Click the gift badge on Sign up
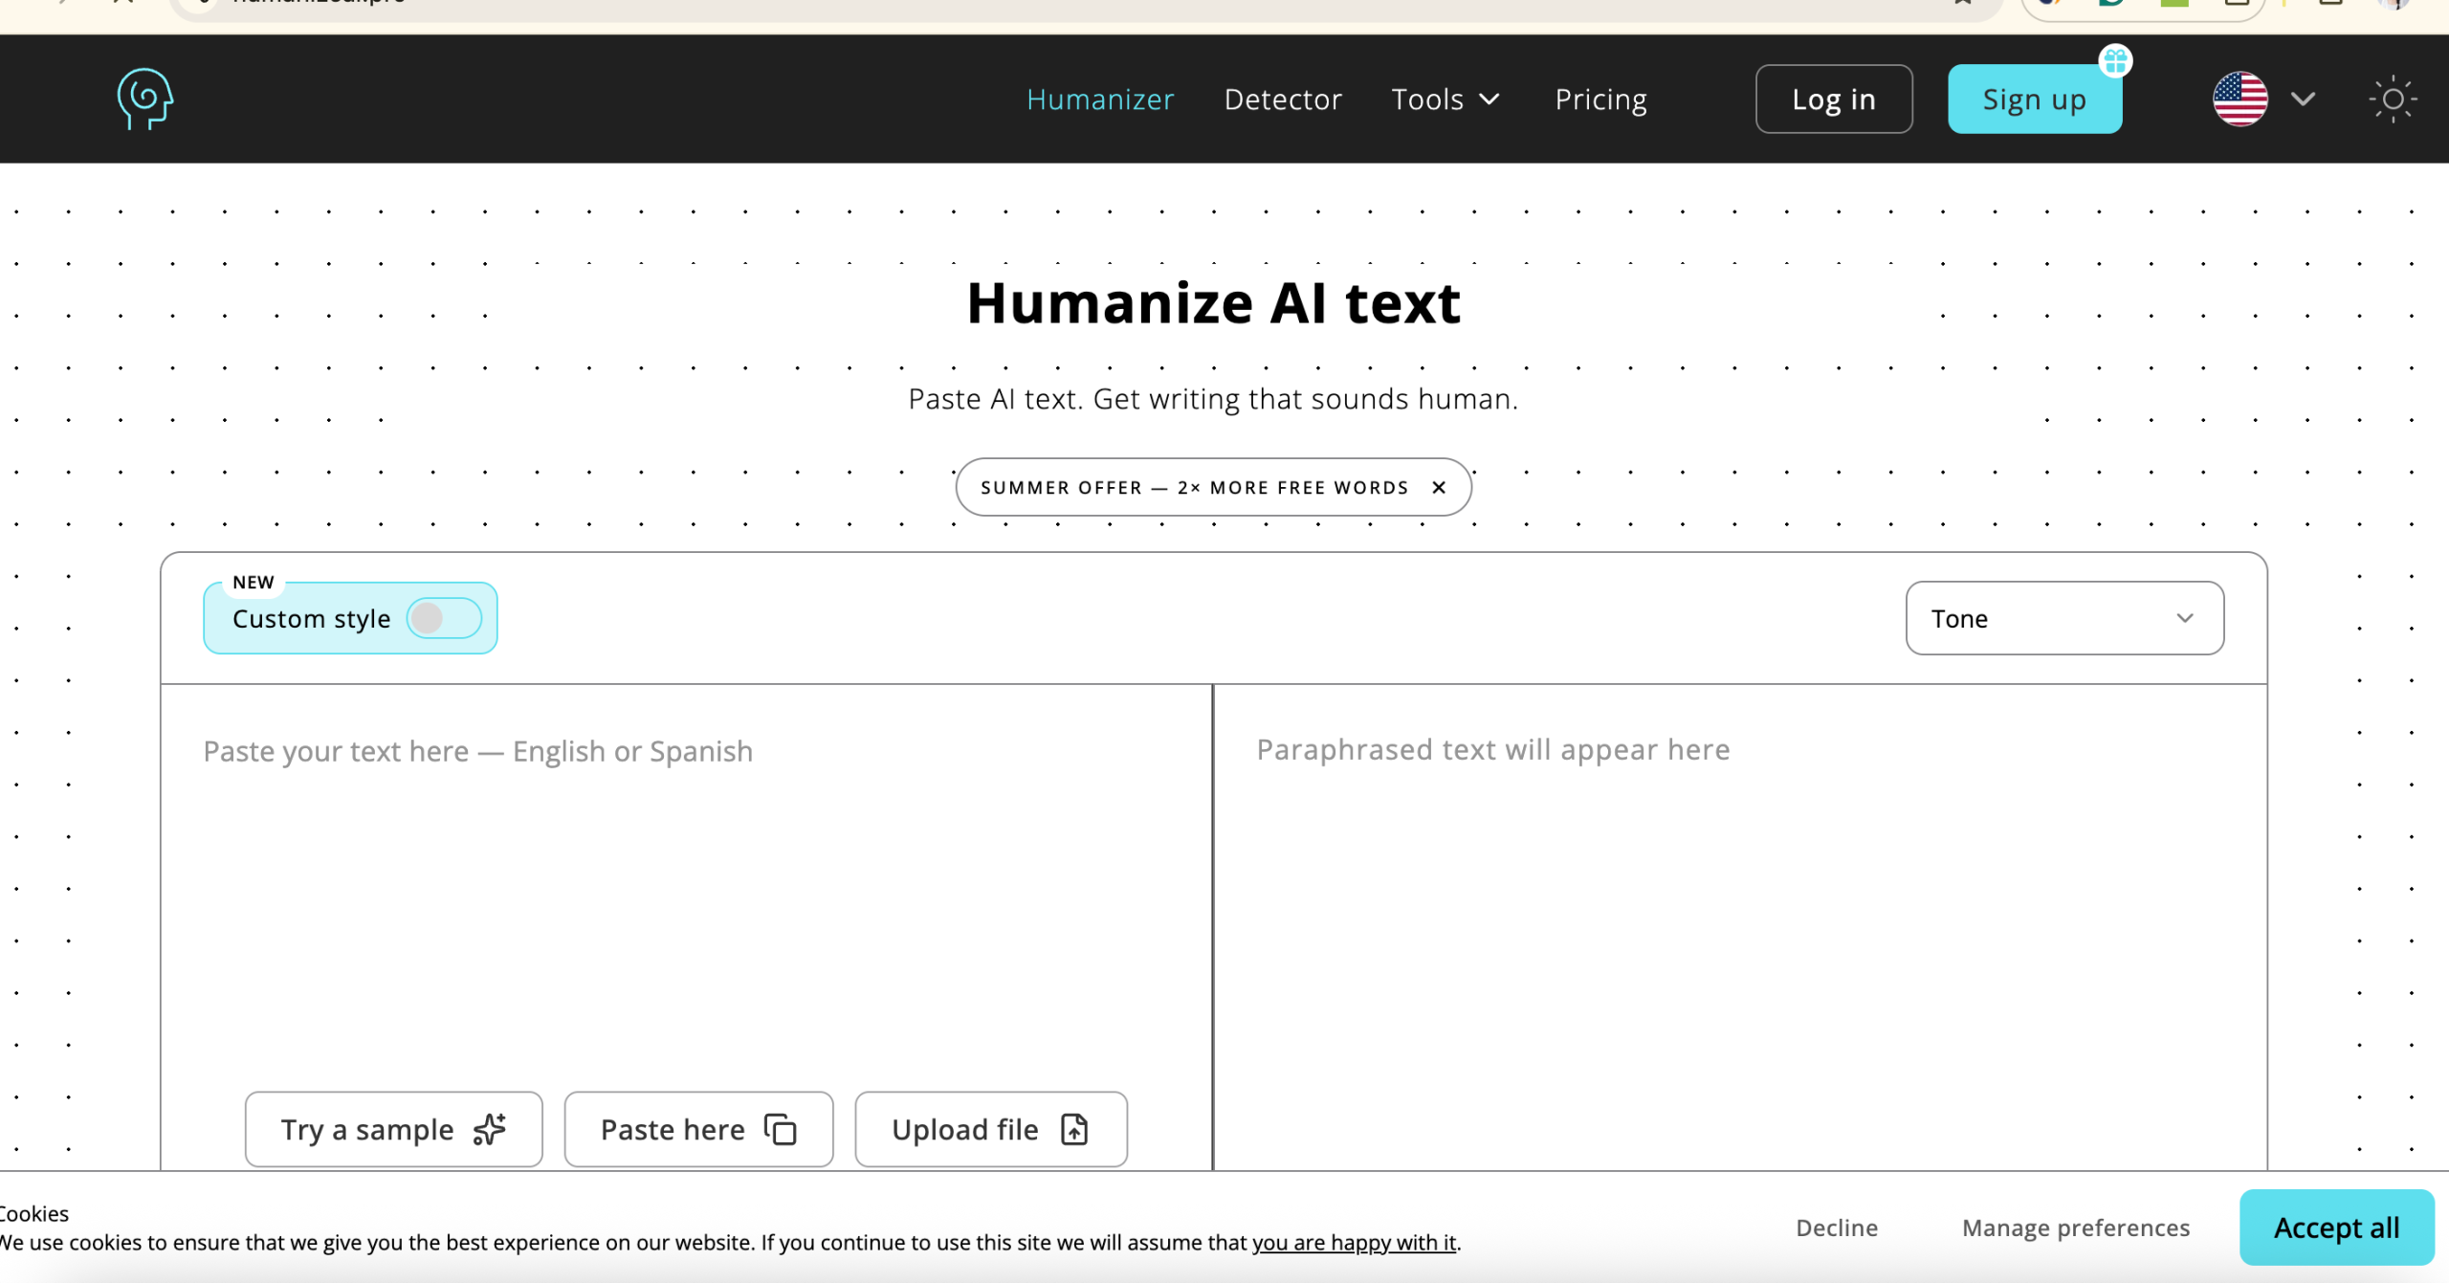 tap(2115, 61)
